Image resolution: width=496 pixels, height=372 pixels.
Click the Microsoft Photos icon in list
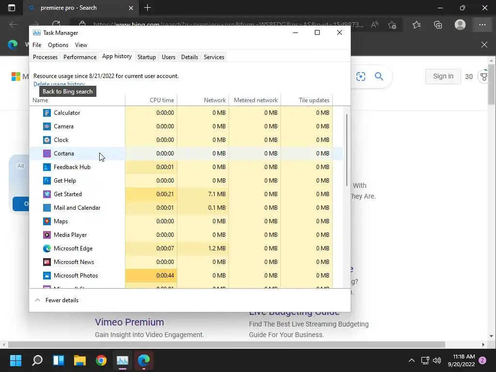47,276
